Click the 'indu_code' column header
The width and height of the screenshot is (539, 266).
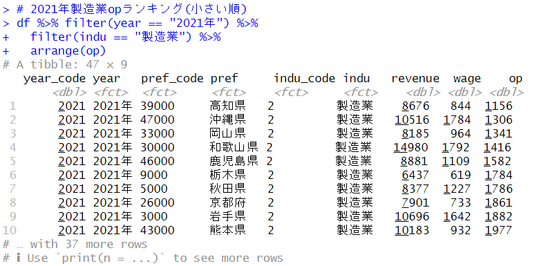304,79
